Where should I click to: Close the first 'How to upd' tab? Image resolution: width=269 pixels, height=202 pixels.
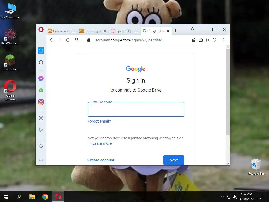[74, 31]
